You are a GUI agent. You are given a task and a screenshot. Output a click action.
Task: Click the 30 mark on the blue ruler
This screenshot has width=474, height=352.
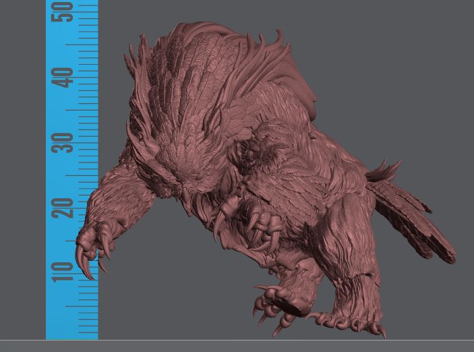click(65, 142)
